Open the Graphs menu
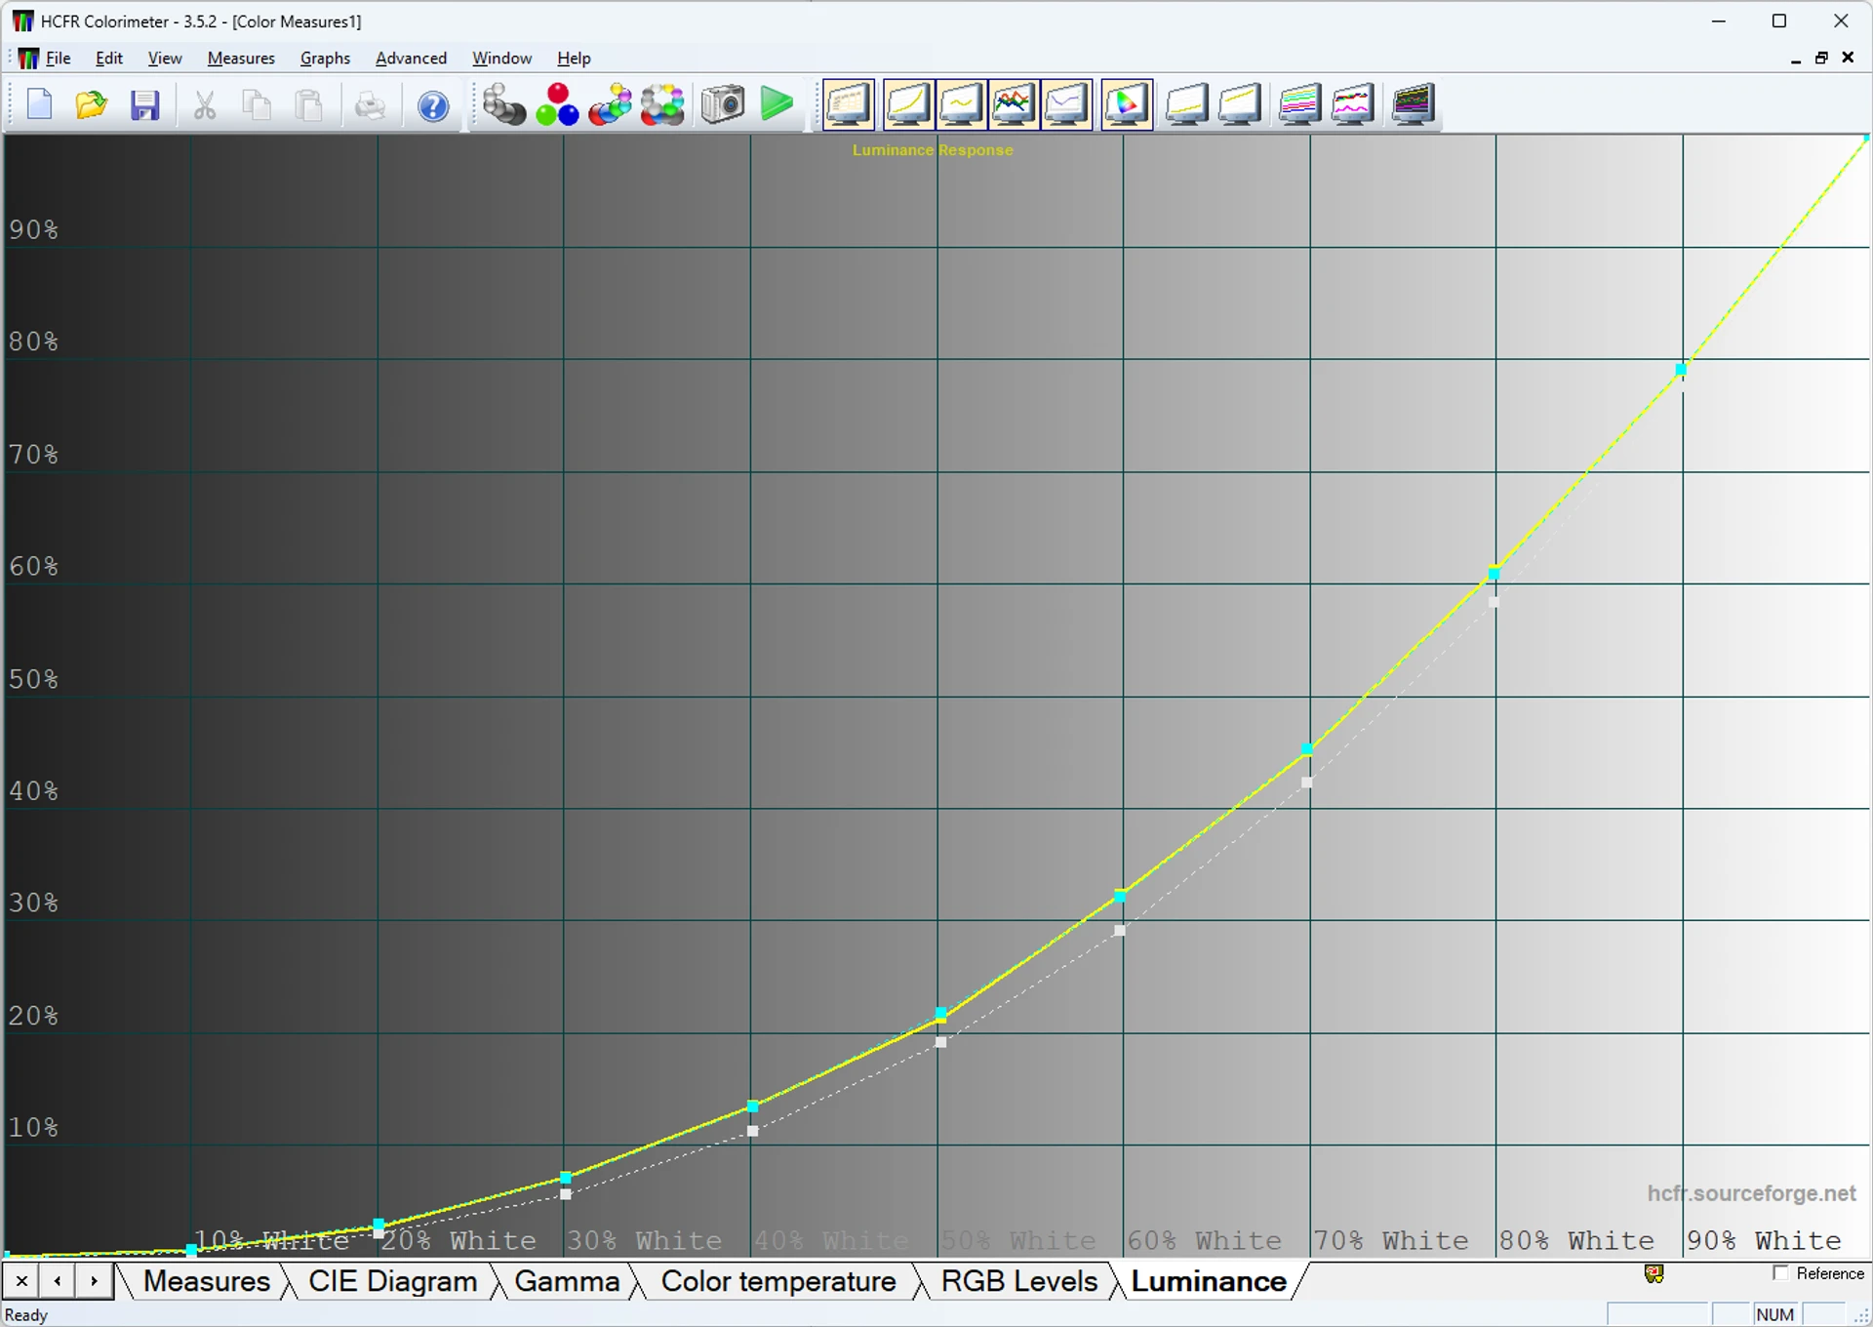This screenshot has width=1873, height=1327. pos(325,59)
